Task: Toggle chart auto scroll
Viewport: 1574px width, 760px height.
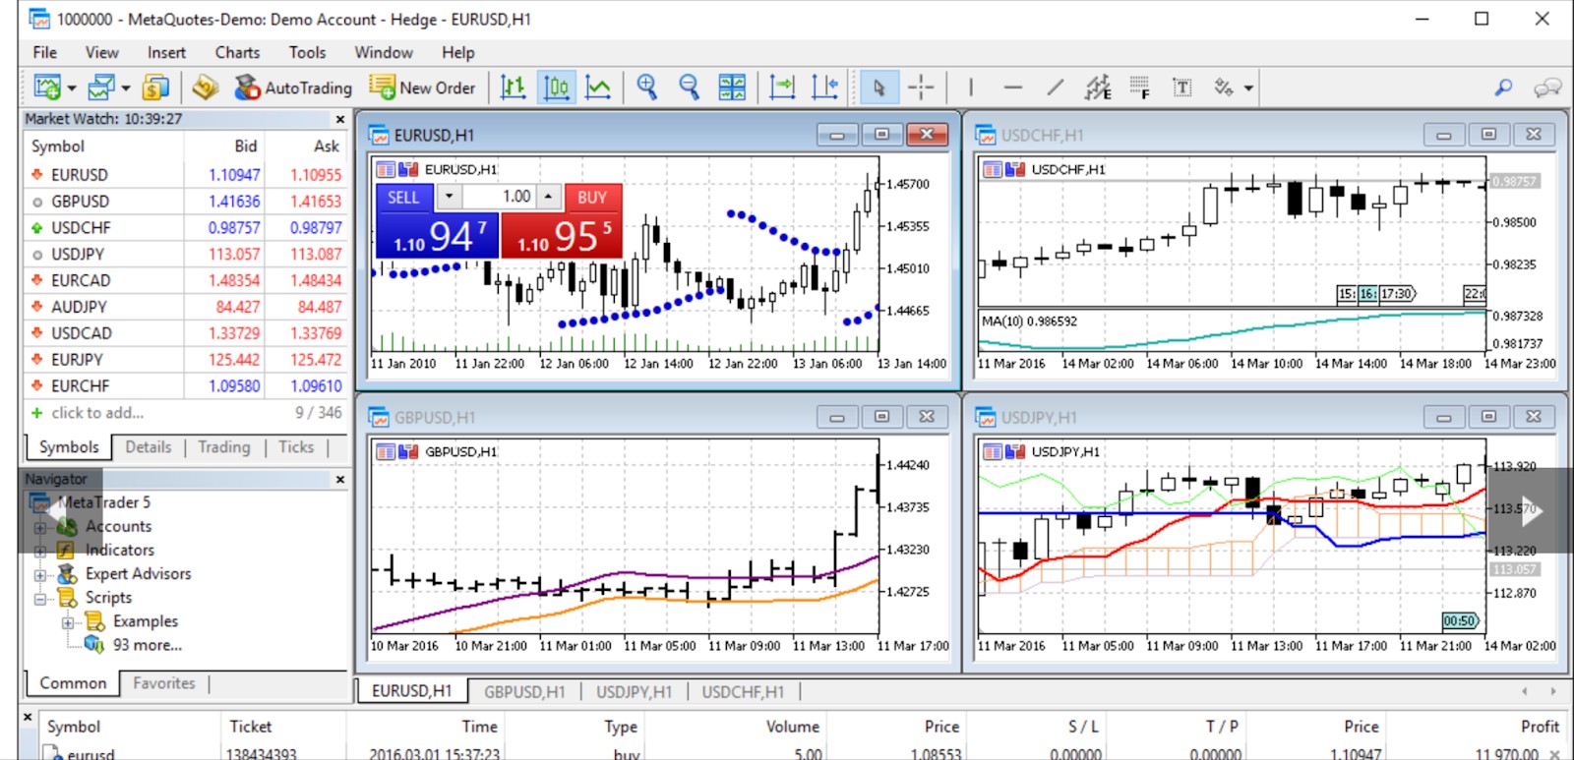Action: (782, 88)
